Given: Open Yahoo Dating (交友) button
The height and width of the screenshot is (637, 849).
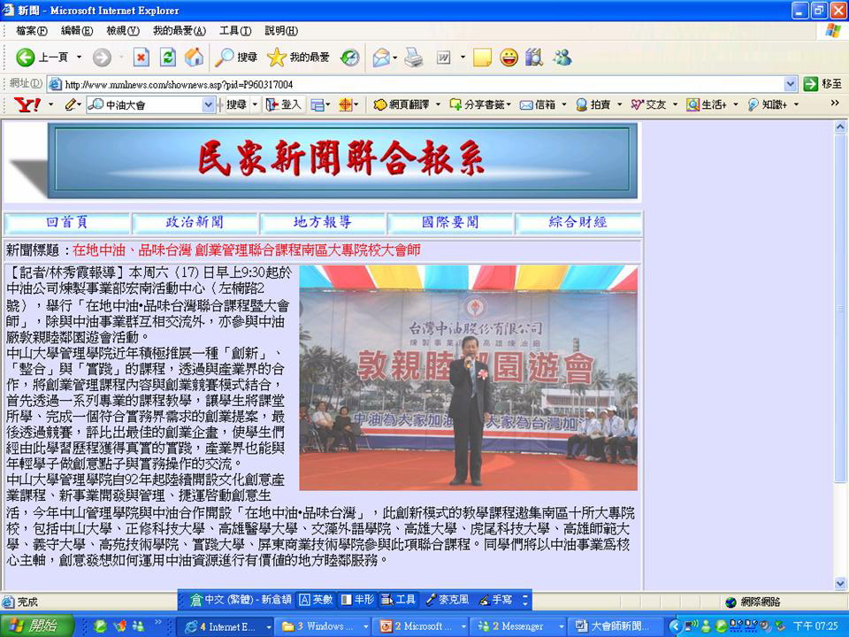Looking at the screenshot, I should pos(648,104).
